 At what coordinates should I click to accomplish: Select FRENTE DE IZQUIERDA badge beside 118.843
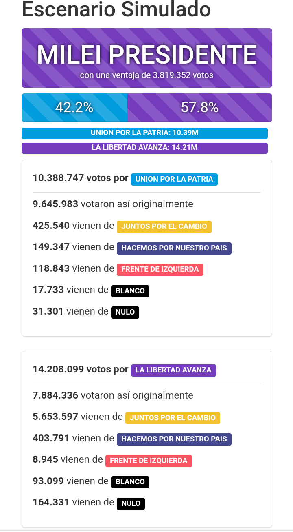click(160, 269)
